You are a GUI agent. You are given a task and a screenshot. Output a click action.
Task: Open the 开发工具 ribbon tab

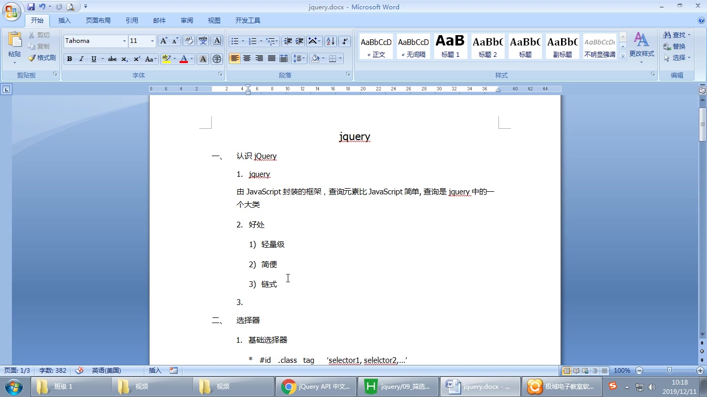[x=248, y=21]
